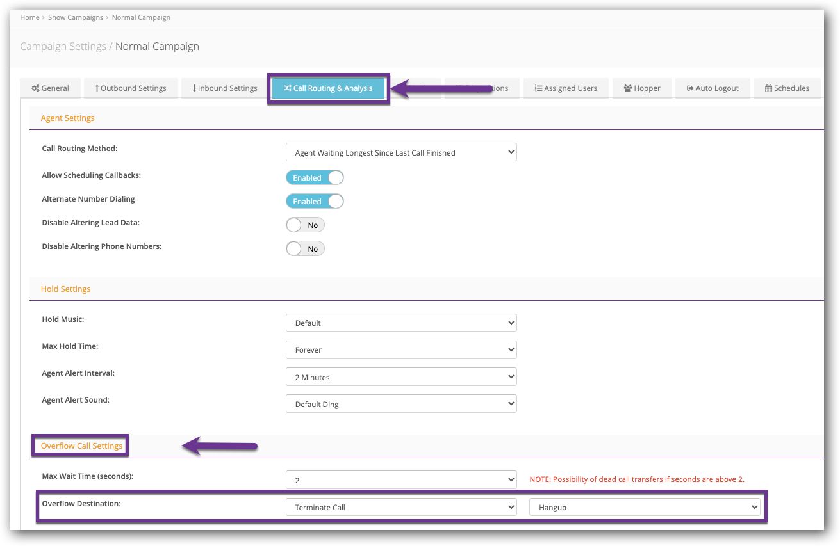The width and height of the screenshot is (840, 546).
Task: Click the Show Campaigns breadcrumb link
Action: tap(76, 17)
